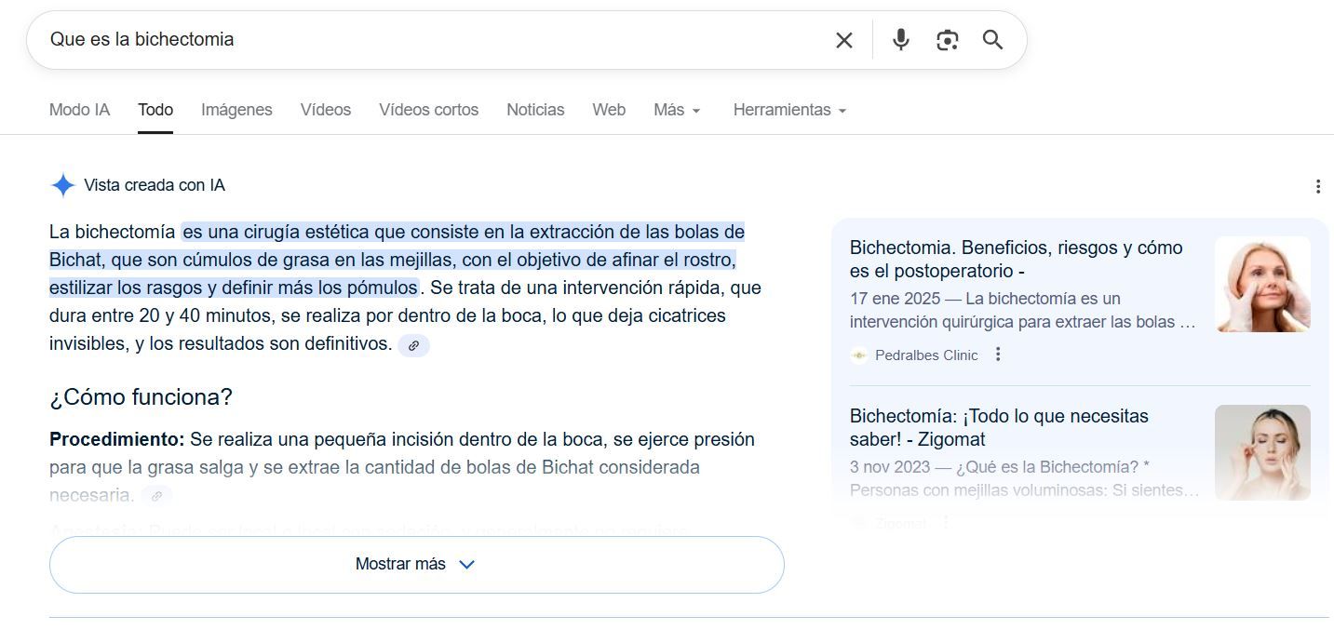This screenshot has height=643, width=1334.
Task: Submit search with the magnifying glass icon
Action: 992,40
